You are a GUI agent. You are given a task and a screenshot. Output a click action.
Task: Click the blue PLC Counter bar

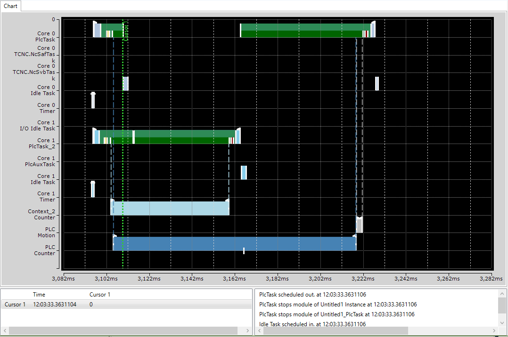click(x=235, y=243)
